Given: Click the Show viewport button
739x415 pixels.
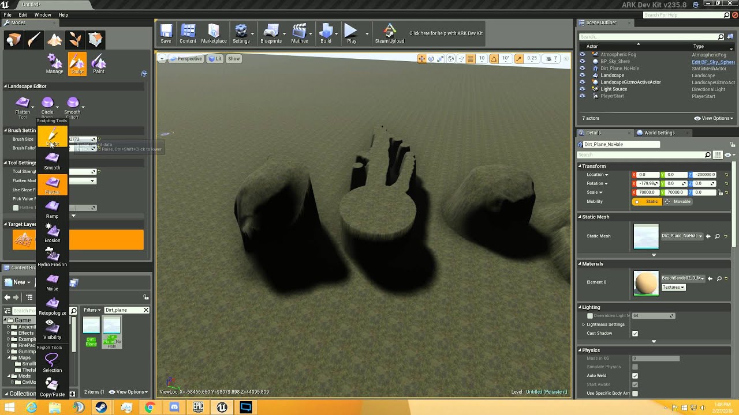Looking at the screenshot, I should click(234, 59).
